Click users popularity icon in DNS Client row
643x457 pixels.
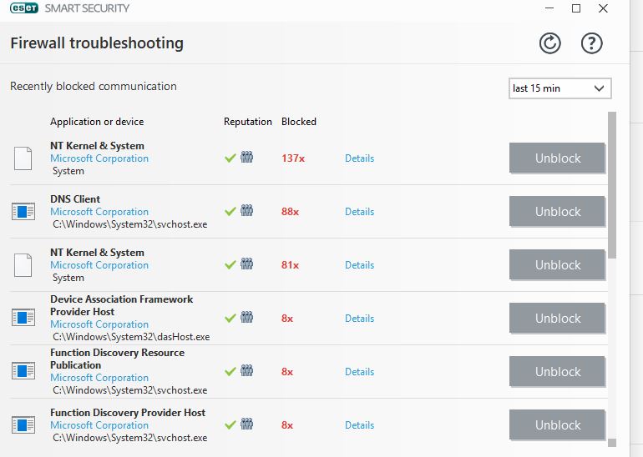coord(246,210)
